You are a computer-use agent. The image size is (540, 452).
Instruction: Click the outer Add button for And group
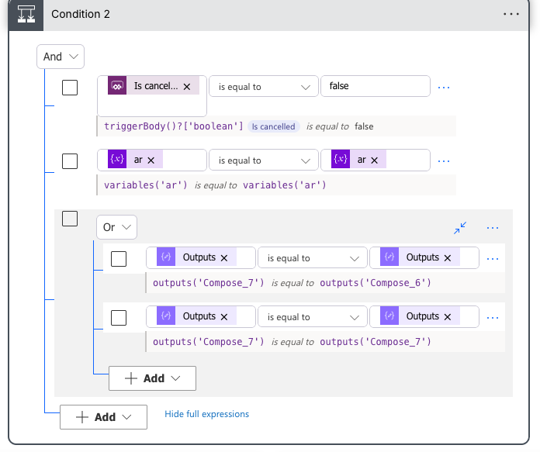click(103, 417)
